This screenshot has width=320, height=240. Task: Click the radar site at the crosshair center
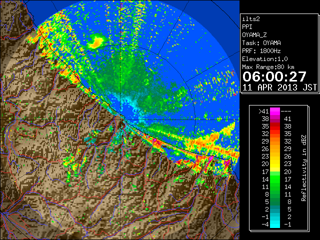[x=120, y=119]
